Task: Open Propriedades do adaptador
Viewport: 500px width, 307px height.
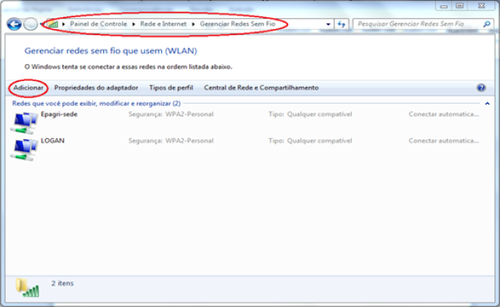Action: point(96,87)
